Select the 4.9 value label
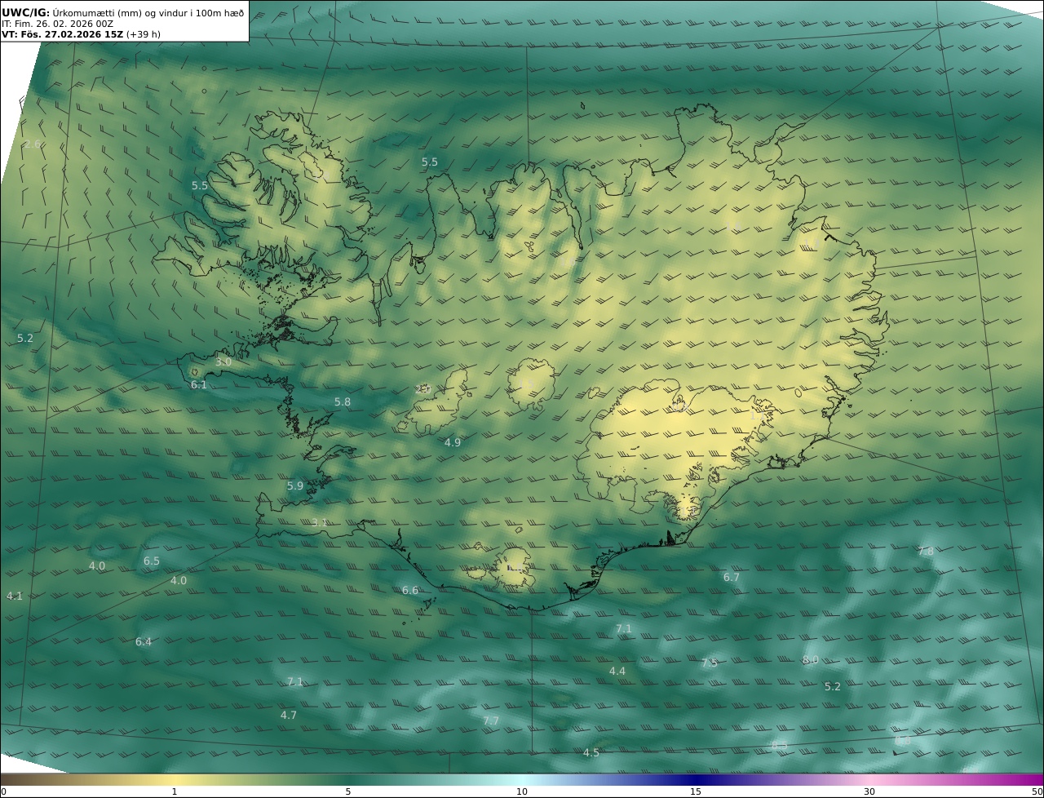 [453, 442]
